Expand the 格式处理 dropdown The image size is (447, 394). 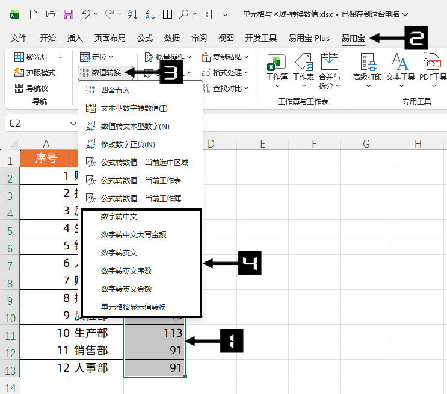pos(226,73)
